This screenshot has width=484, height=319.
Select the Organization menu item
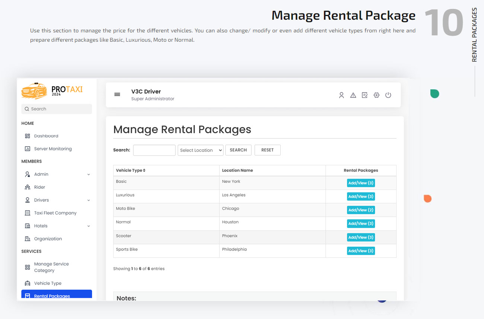coord(48,239)
